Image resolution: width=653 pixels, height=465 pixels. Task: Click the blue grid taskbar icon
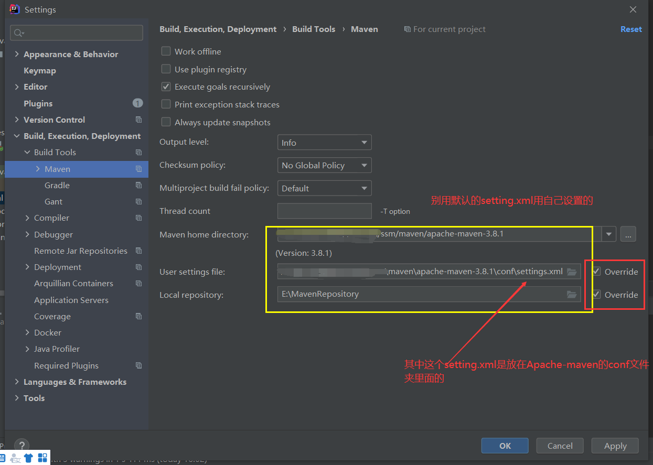[42, 457]
